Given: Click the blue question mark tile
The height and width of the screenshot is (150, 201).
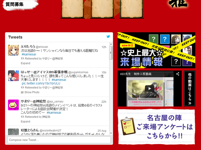Looking at the screenshot, I should click(165, 39).
